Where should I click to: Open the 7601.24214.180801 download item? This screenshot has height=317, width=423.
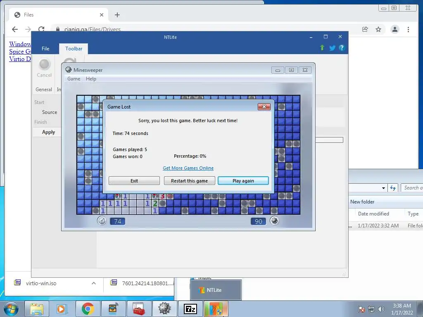[143, 283]
